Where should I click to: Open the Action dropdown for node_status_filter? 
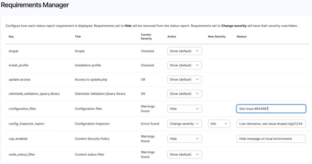tap(184, 154)
